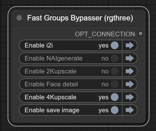The height and width of the screenshot is (131, 156).
Task: Click the Enable save image label
Action: tap(52, 110)
